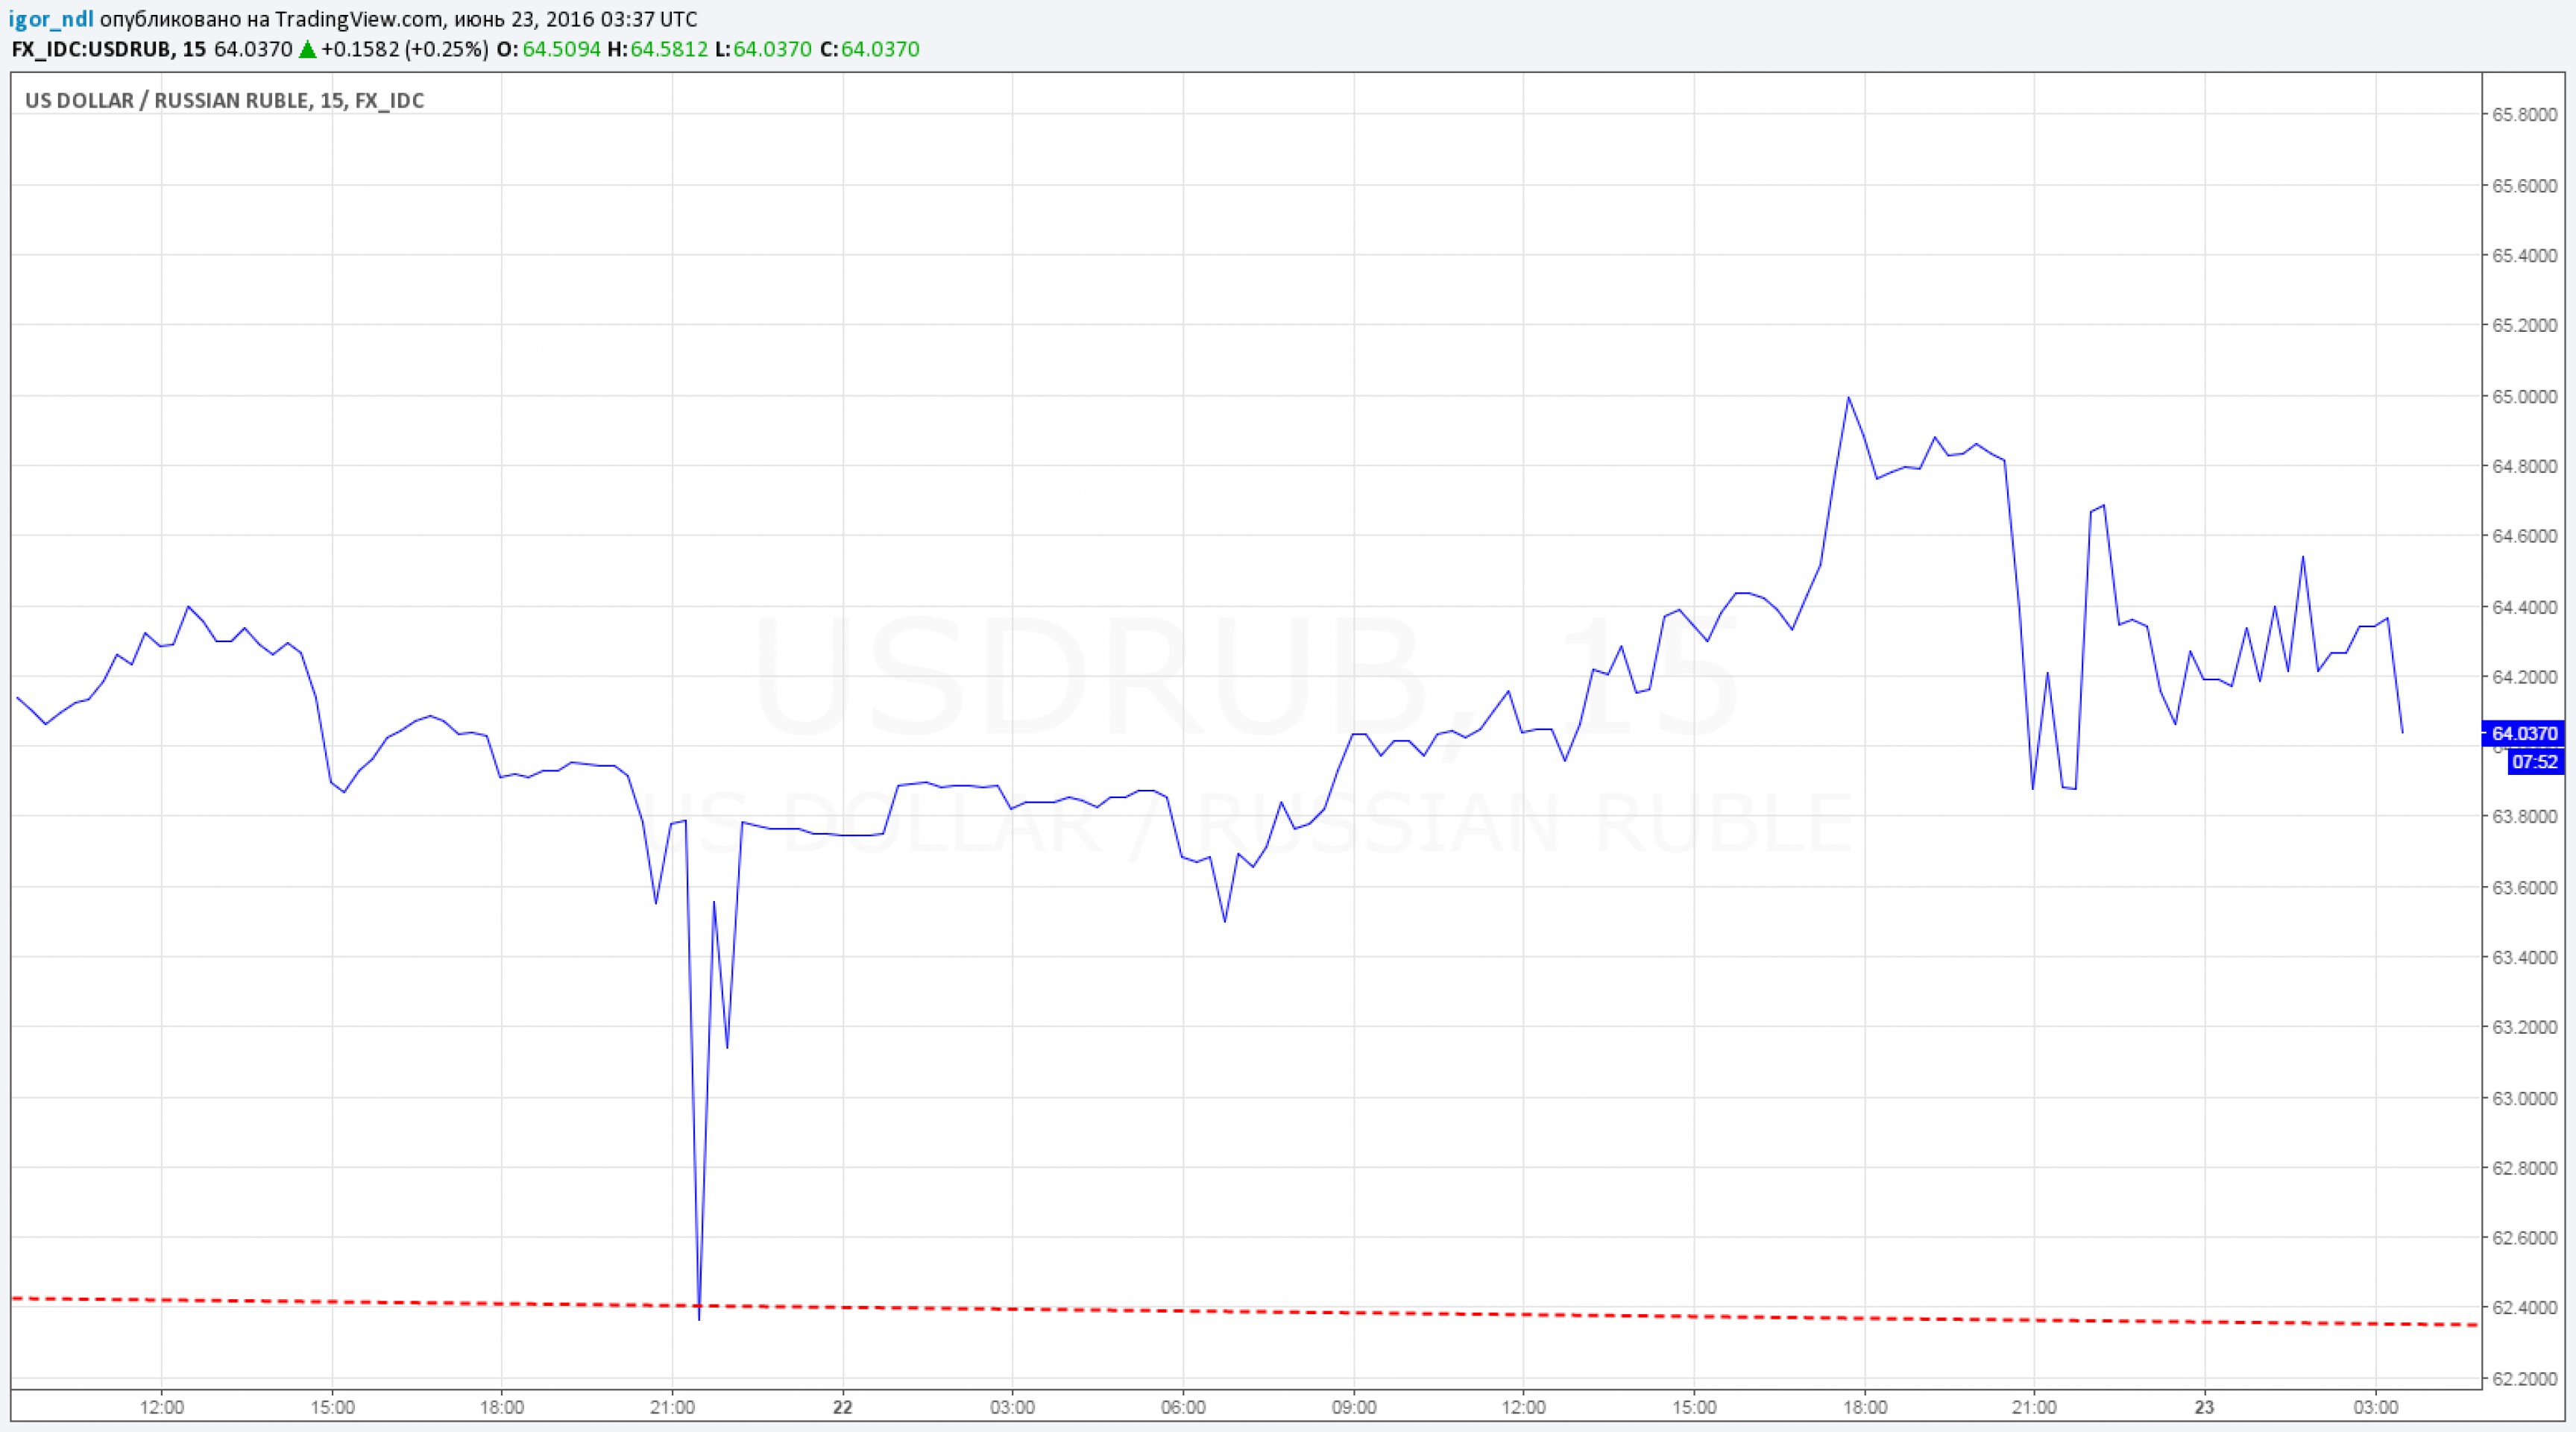Click the 09:00 time axis label
2576x1432 pixels.
[x=1353, y=1408]
